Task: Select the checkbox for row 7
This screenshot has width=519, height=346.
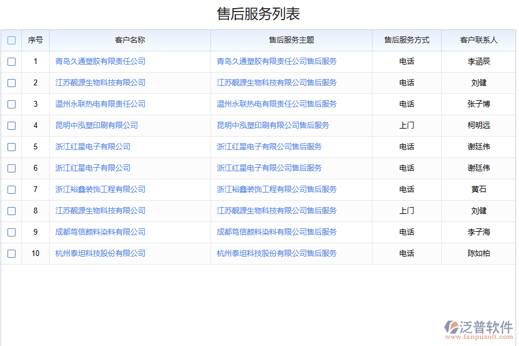Action: [x=11, y=189]
